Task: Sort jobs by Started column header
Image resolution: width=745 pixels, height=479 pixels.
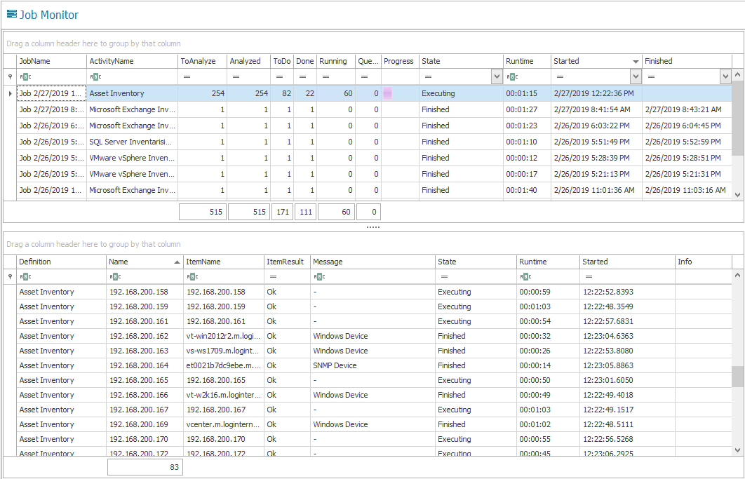Action: pyautogui.click(x=596, y=61)
